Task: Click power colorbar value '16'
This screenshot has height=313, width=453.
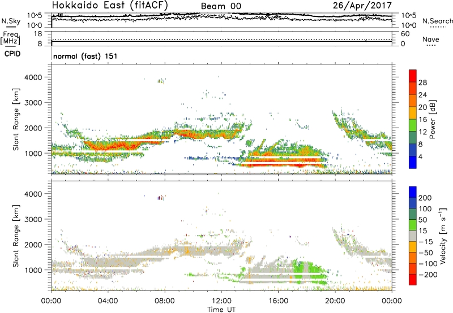Action: click(x=422, y=120)
